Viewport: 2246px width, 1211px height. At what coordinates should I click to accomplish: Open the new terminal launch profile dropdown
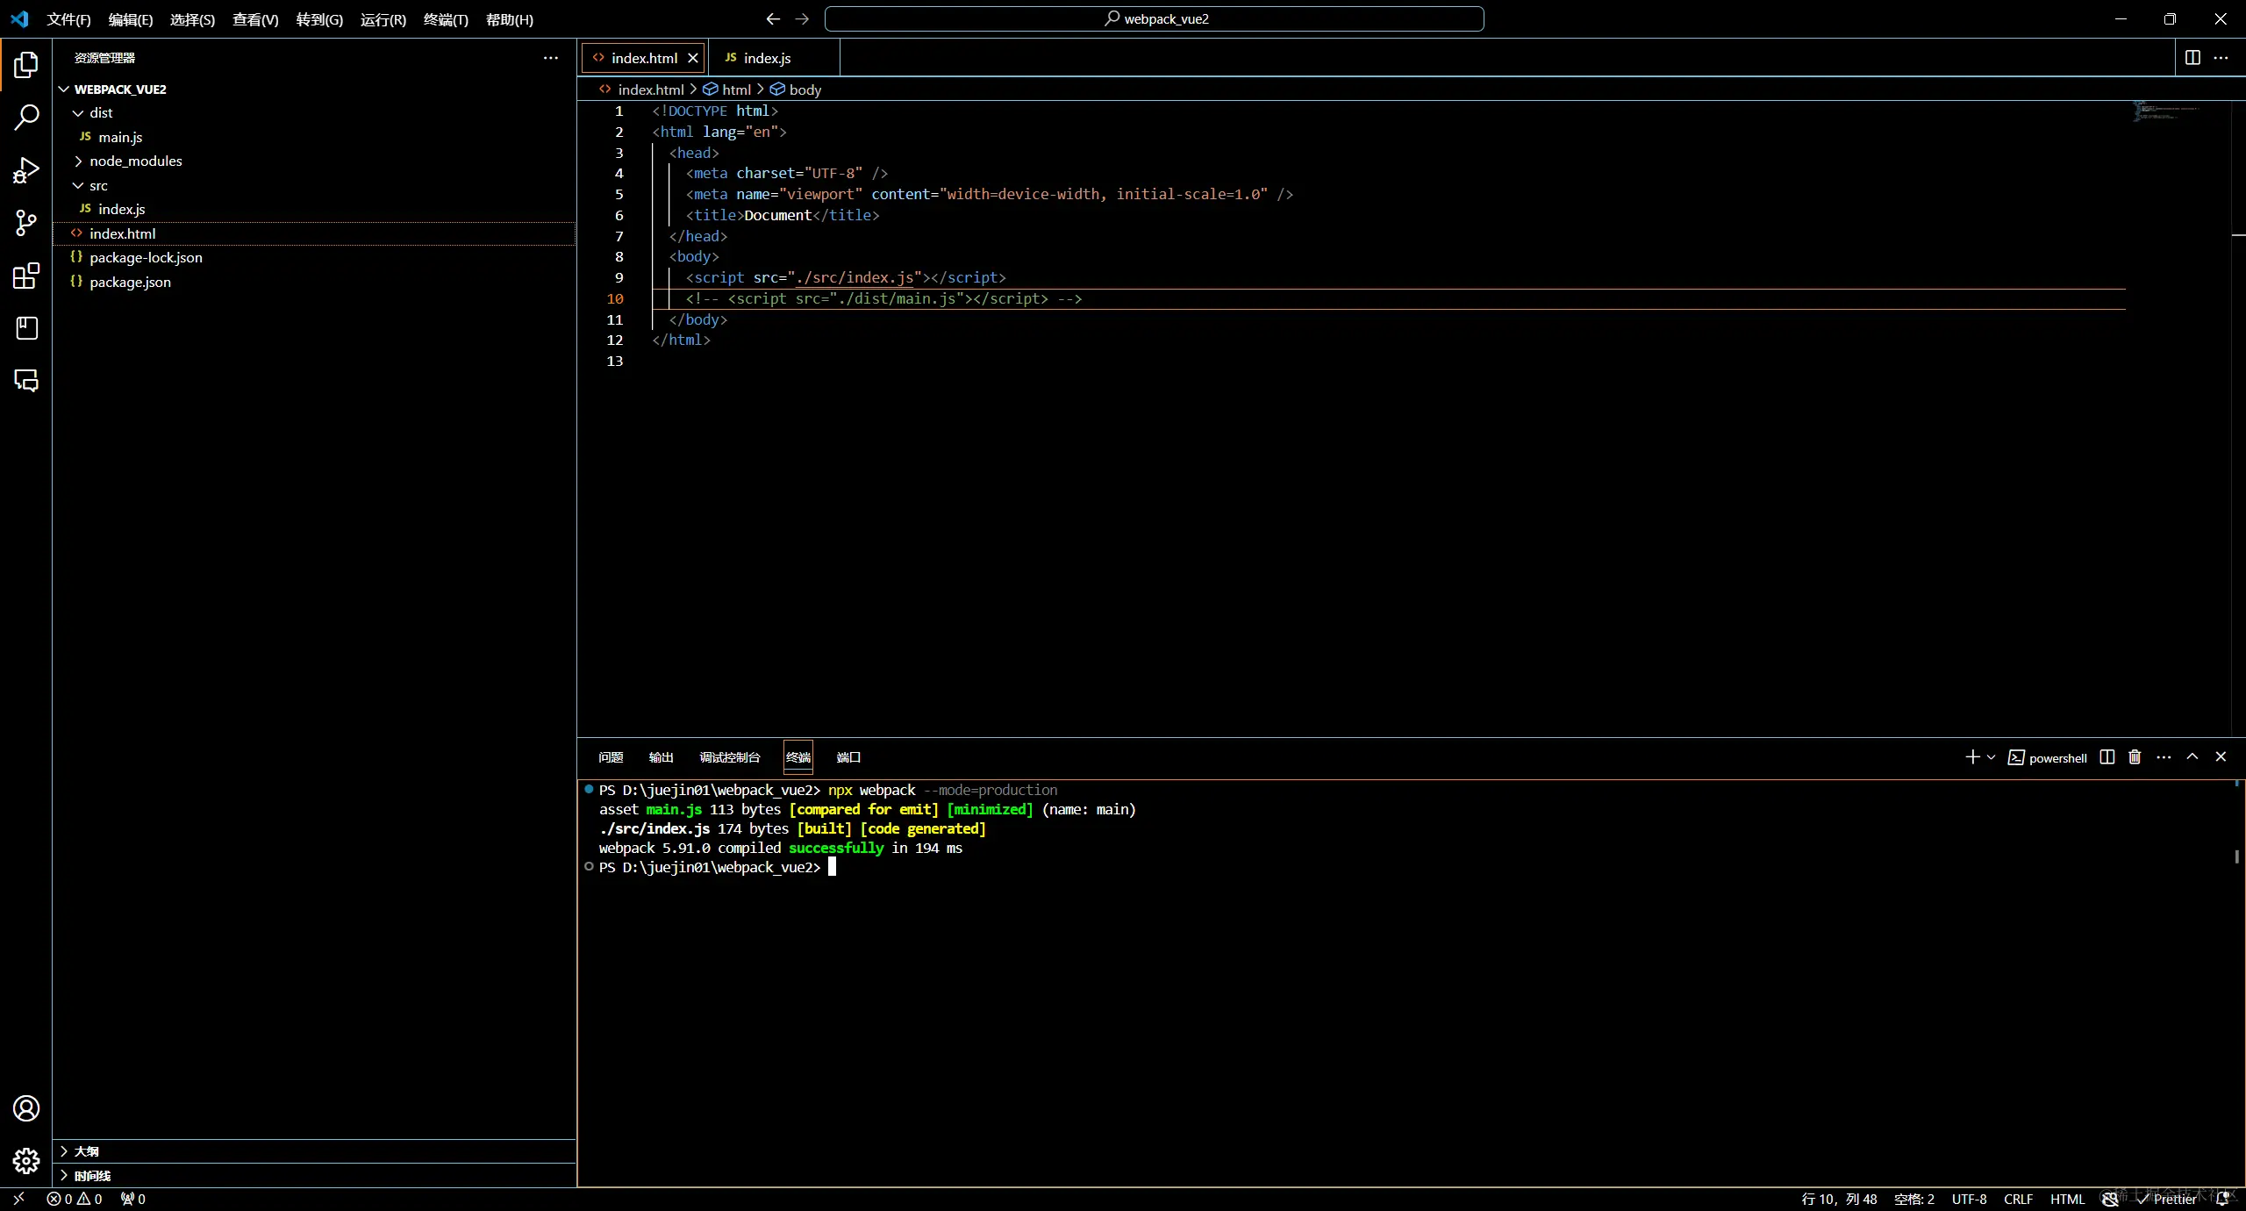point(1992,757)
